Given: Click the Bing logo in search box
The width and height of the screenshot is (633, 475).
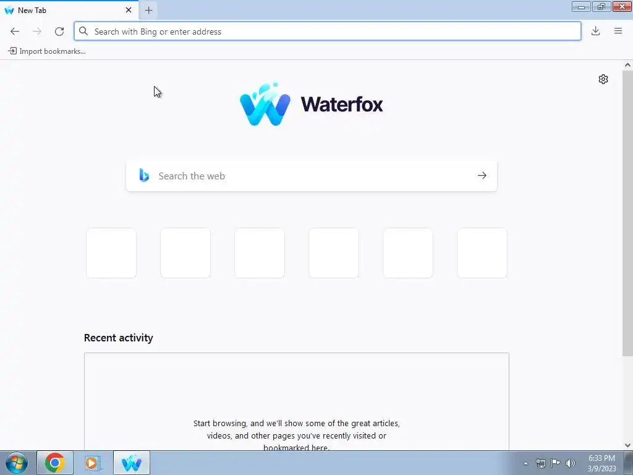Looking at the screenshot, I should (144, 175).
